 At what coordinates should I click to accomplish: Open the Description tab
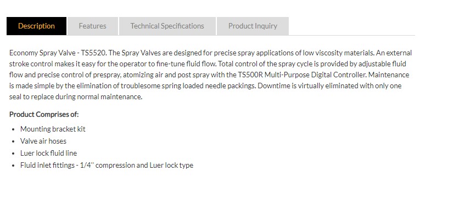click(36, 26)
